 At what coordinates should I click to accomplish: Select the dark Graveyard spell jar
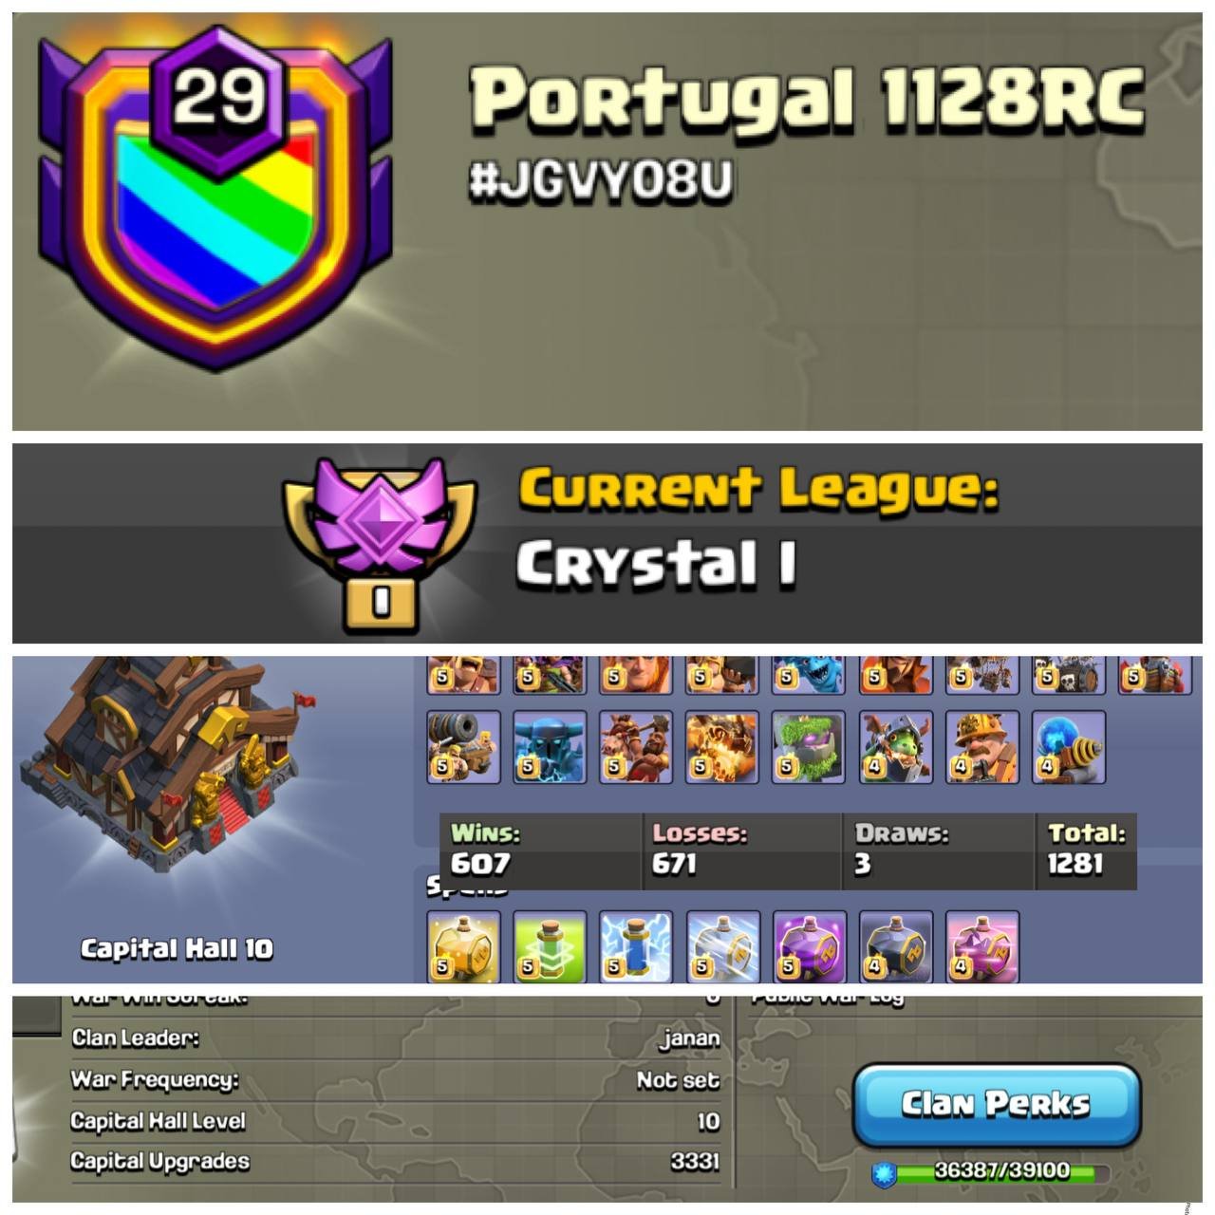(x=895, y=946)
